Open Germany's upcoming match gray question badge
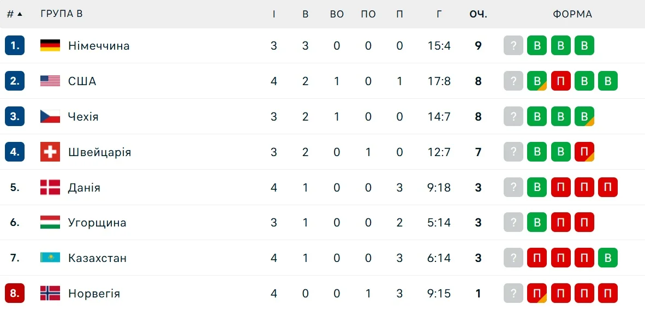 pos(513,46)
